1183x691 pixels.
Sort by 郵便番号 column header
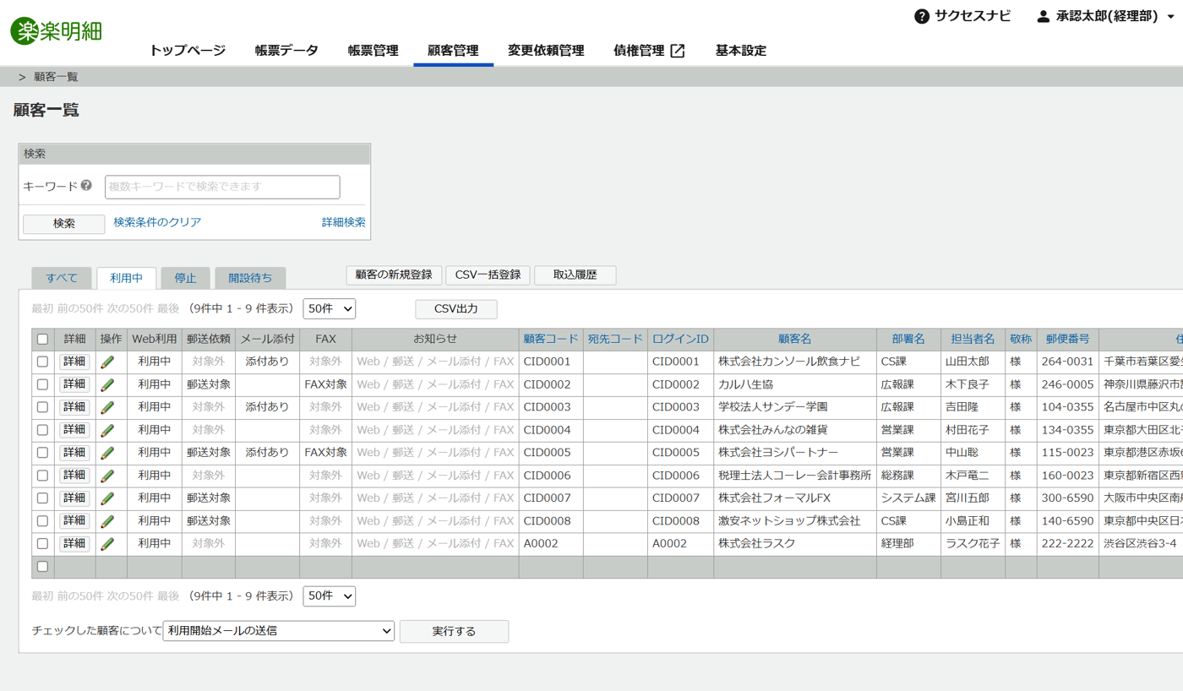[1067, 339]
